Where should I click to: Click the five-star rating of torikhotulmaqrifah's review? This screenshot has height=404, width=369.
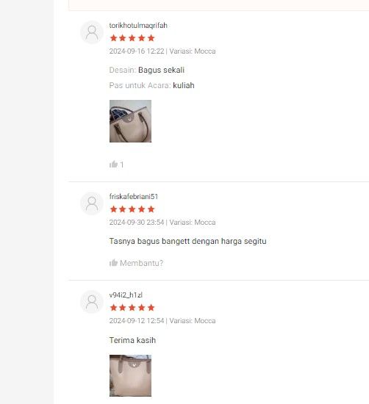[132, 38]
